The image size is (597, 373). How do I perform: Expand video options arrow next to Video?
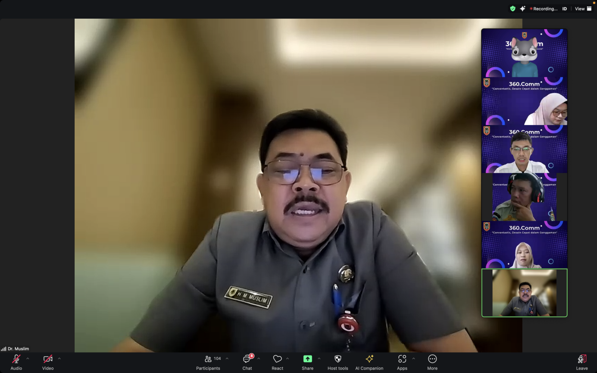pyautogui.click(x=59, y=358)
